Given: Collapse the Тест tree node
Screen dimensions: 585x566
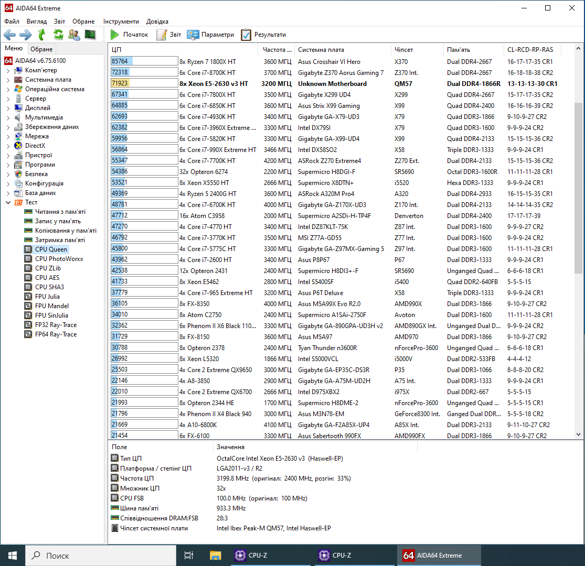Looking at the screenshot, I should (8, 202).
